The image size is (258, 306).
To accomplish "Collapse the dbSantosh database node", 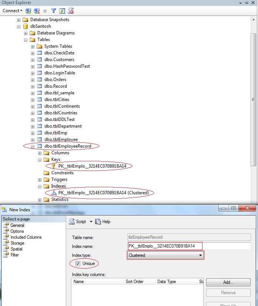I will pyautogui.click(x=18, y=27).
